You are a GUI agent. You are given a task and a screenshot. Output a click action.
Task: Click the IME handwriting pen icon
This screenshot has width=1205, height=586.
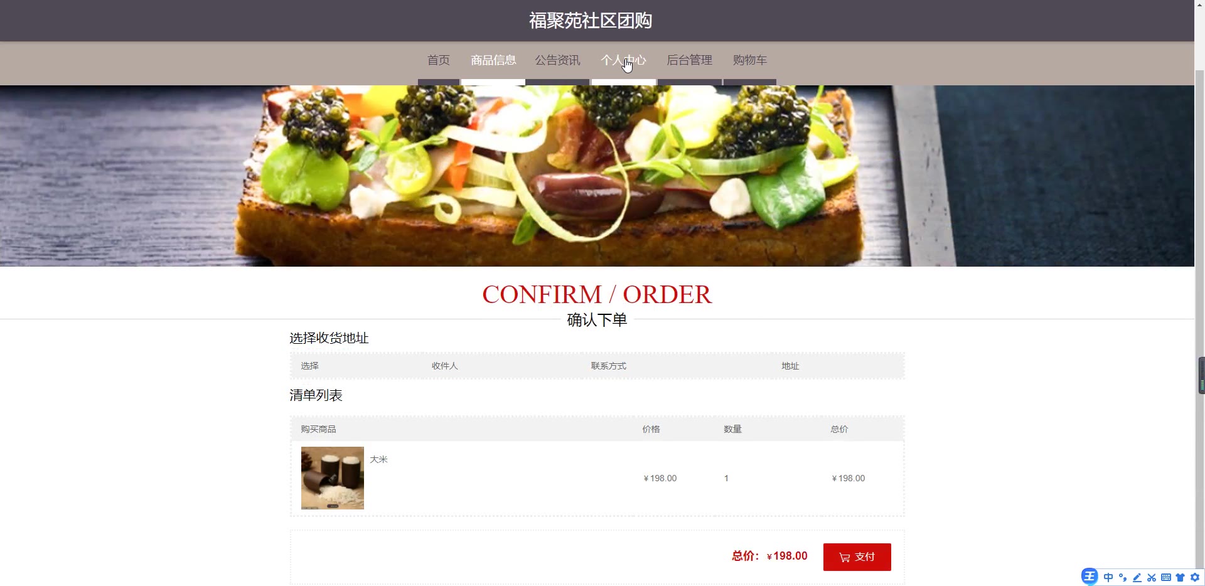click(x=1137, y=577)
